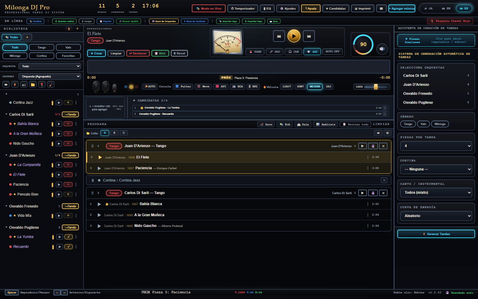Open the Cortina dropdown set to Ninguna

point(436,169)
